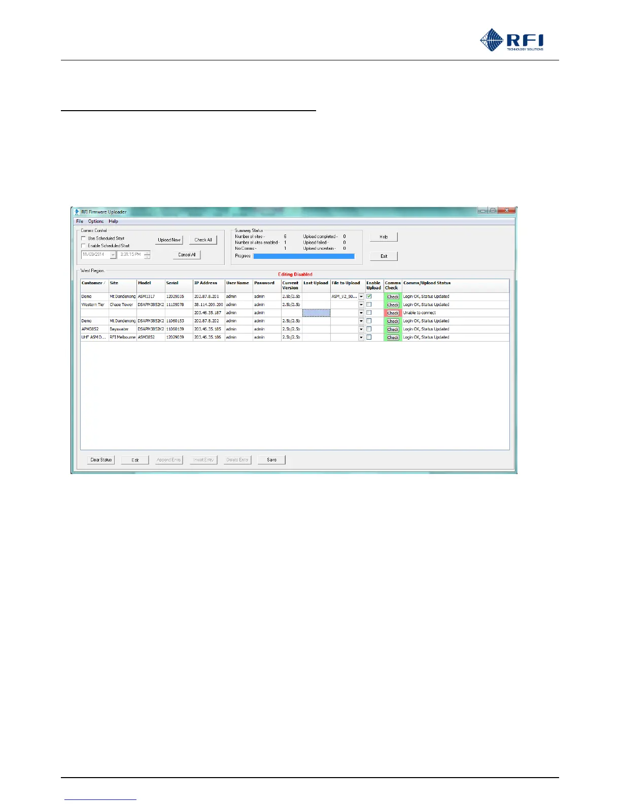This screenshot has height=804, width=621.
Task: Select the serial cell 12029059
Action: click(179, 337)
